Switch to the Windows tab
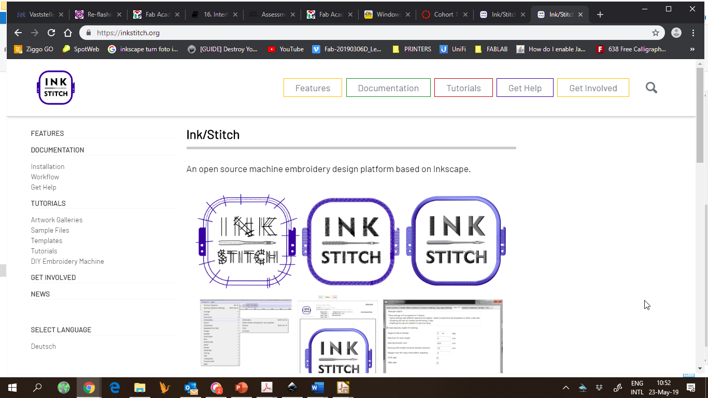The image size is (708, 398). click(388, 15)
